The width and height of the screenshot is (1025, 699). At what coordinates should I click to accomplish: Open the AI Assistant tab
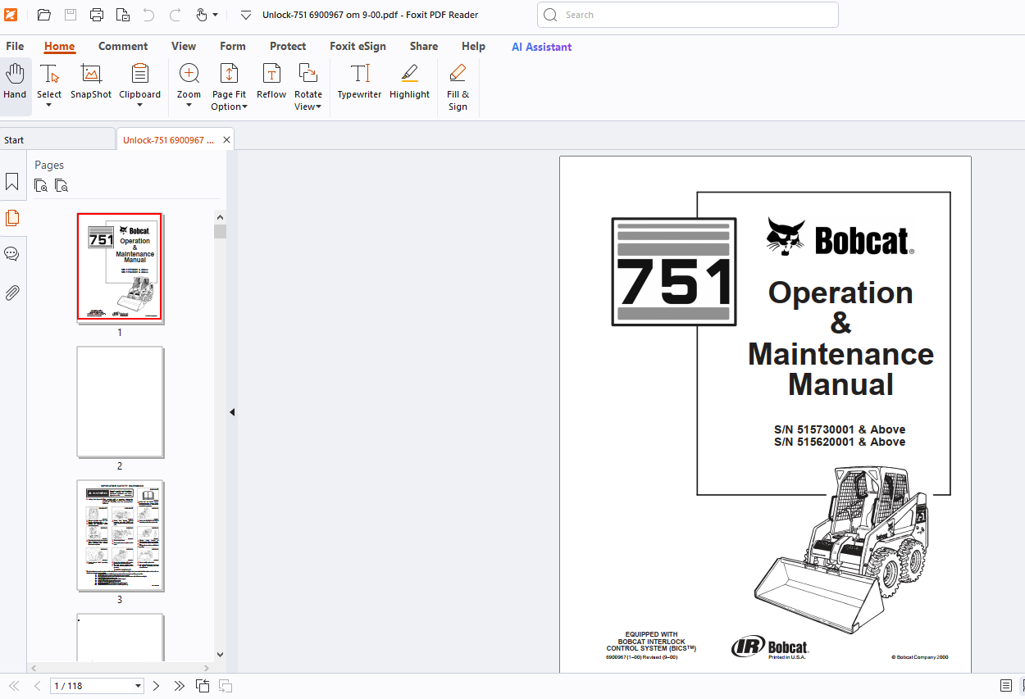tap(541, 47)
